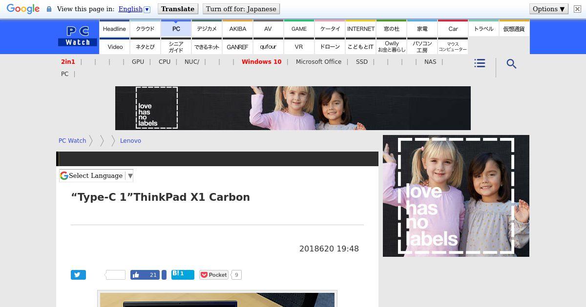Click the CPU topic link
Image resolution: width=586 pixels, height=307 pixels.
coord(165,61)
